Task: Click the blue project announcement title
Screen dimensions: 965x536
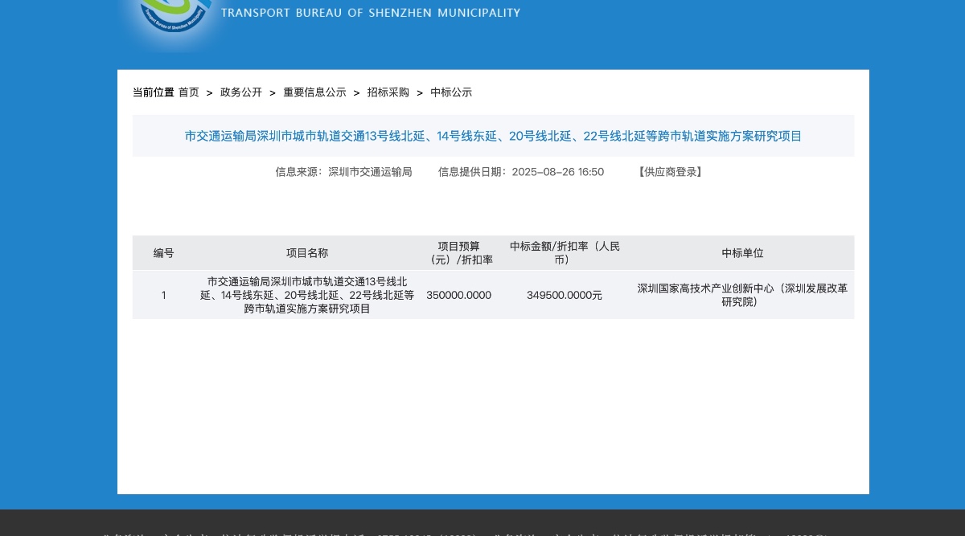Action: [x=493, y=136]
